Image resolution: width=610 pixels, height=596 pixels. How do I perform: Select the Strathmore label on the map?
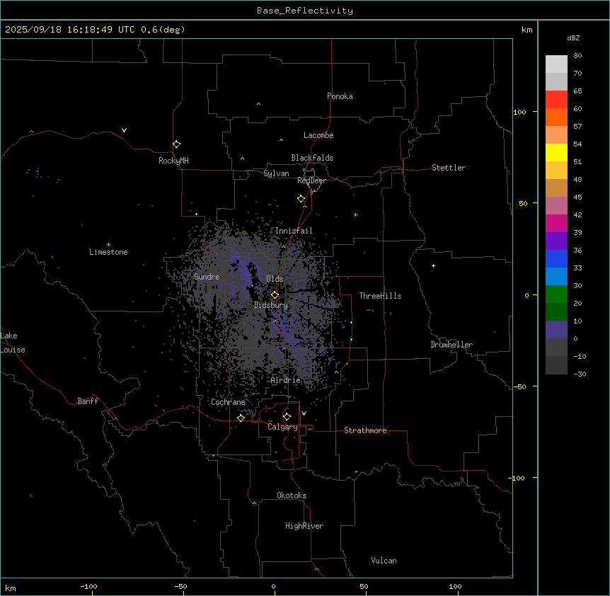click(365, 430)
